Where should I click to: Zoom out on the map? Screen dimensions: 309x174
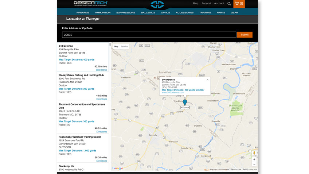[x=254, y=164]
